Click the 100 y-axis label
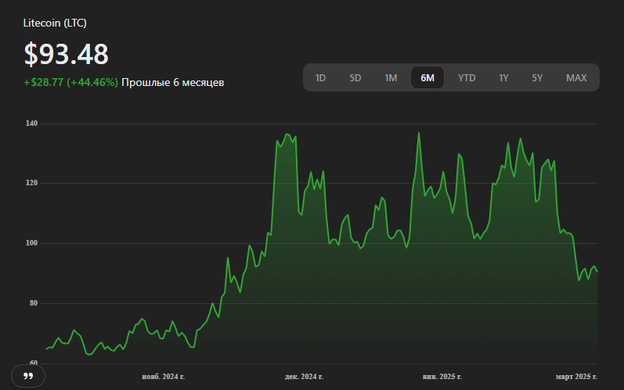The image size is (624, 390). point(31,242)
